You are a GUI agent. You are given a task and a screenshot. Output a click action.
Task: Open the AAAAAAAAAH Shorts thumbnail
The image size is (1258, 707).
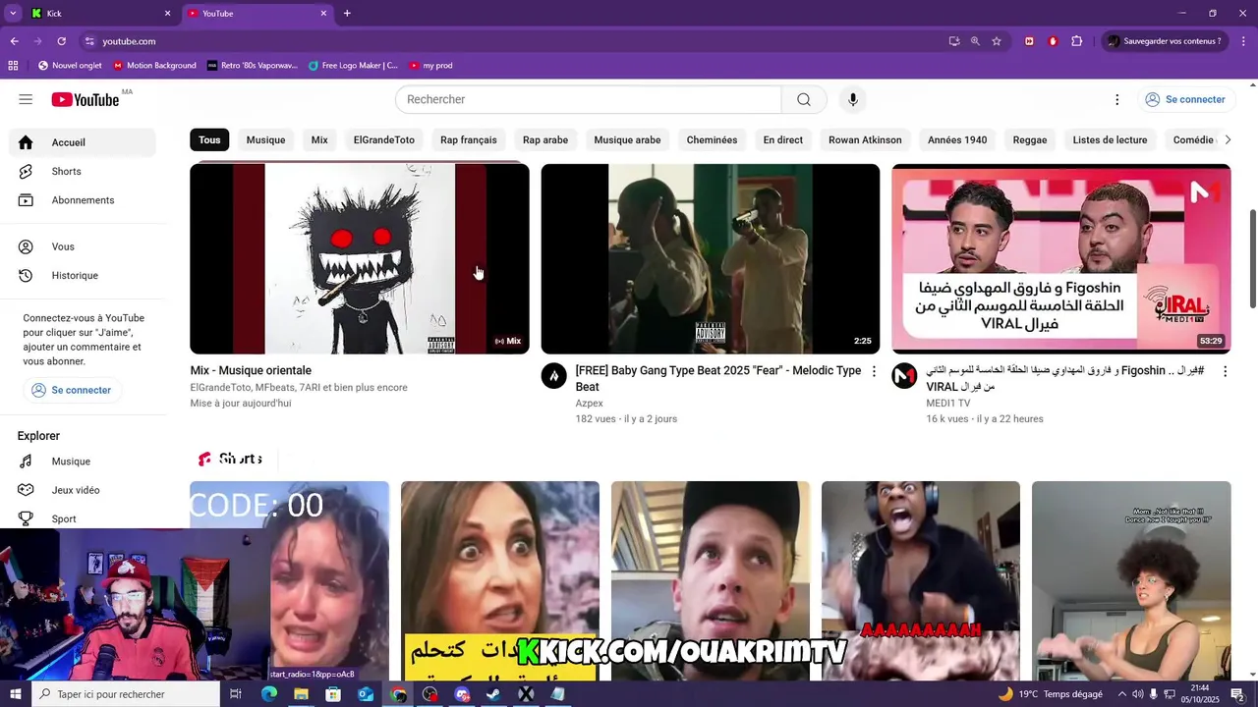pyautogui.click(x=921, y=579)
